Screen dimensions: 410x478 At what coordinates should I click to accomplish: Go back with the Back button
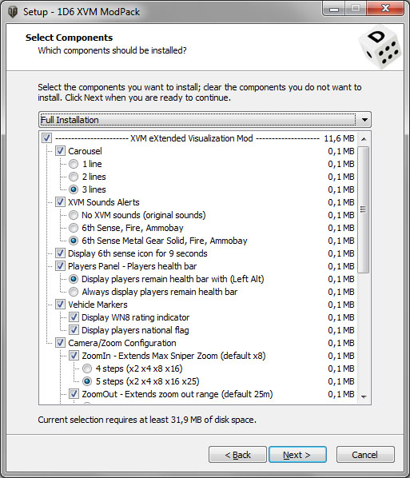238,455
